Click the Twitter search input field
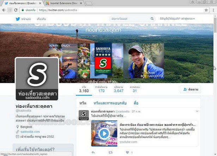The image size is (217, 156). point(130,19)
